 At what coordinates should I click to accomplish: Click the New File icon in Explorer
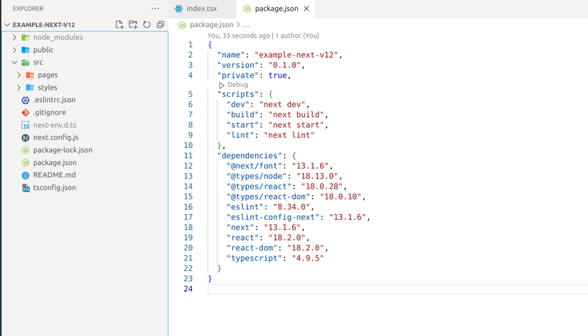pyautogui.click(x=119, y=25)
